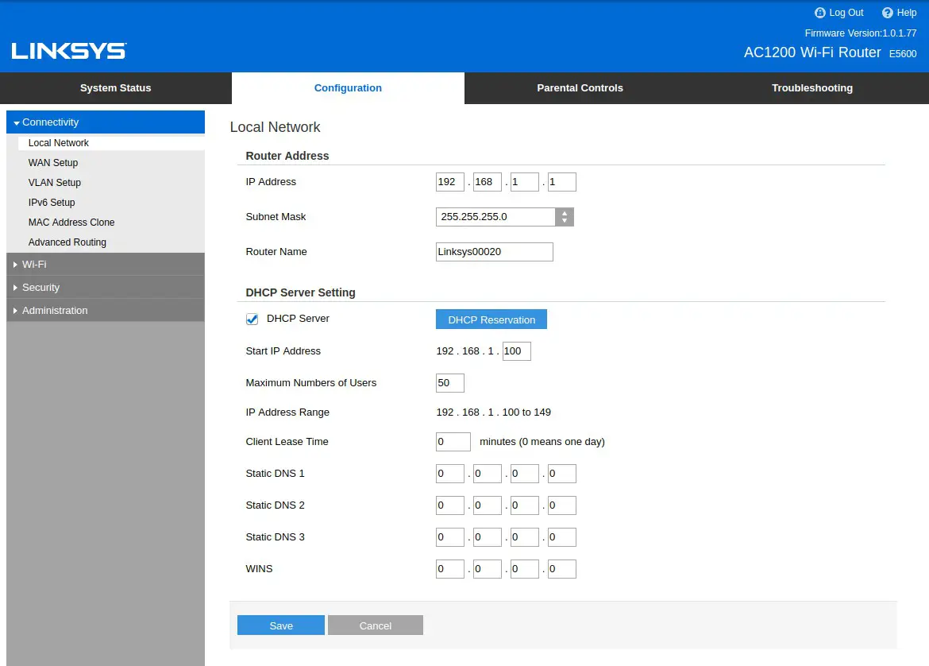Click the Firmware Version text area

861,33
